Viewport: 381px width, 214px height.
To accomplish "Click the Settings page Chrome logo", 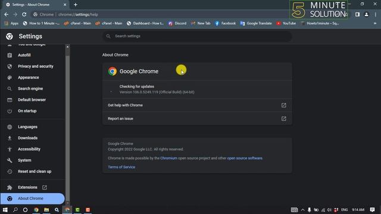I will pyautogui.click(x=10, y=36).
